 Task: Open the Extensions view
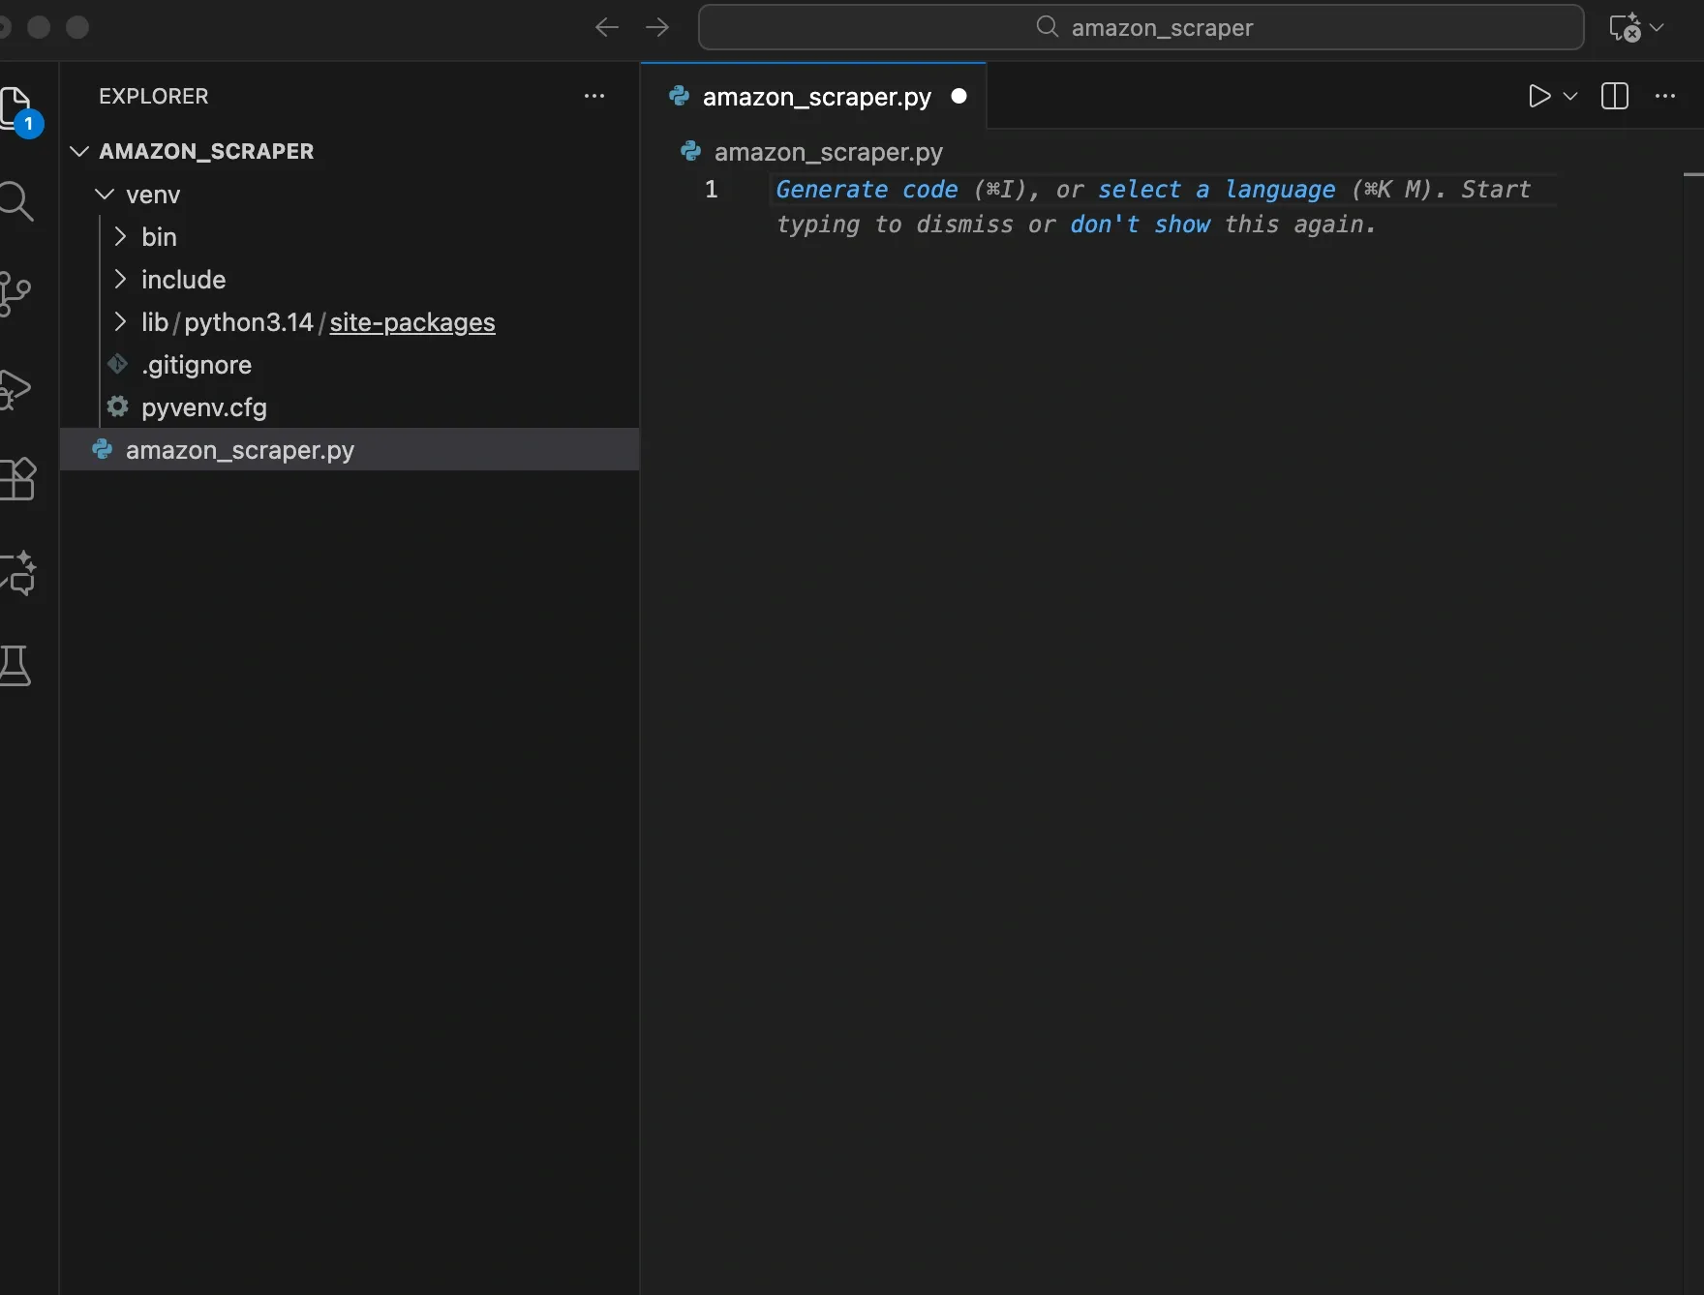click(x=19, y=480)
